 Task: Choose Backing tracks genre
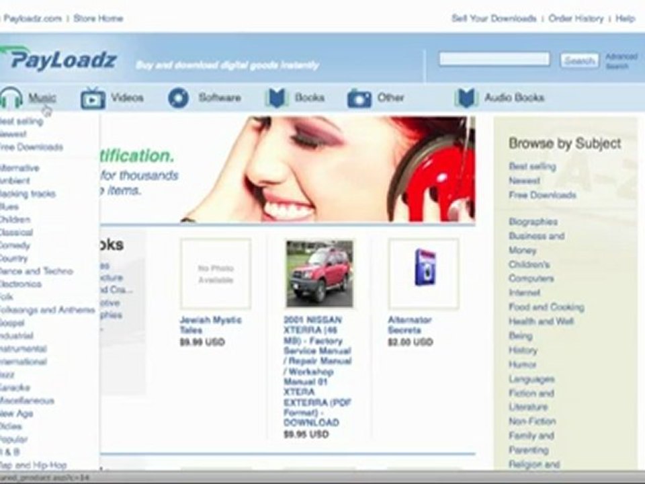point(28,194)
